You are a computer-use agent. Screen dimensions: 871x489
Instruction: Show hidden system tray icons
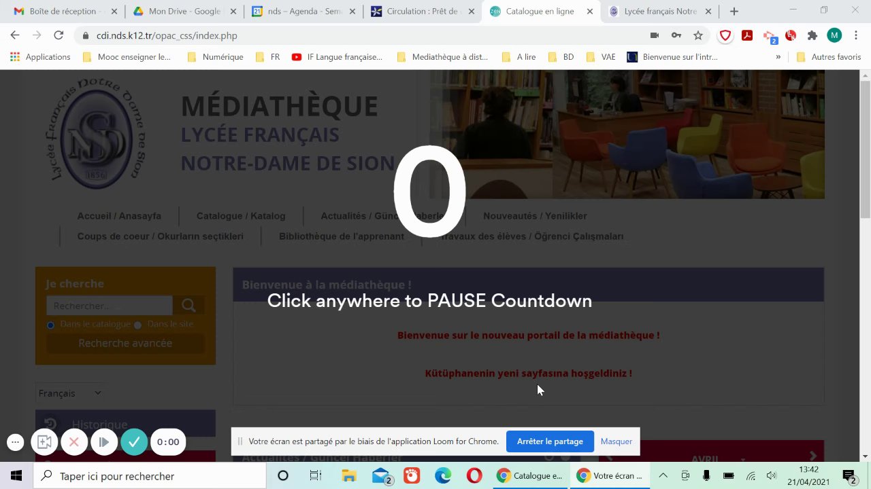point(663,476)
